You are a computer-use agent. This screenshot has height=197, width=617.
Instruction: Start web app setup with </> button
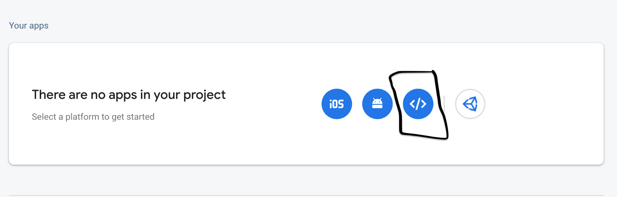[x=418, y=104]
